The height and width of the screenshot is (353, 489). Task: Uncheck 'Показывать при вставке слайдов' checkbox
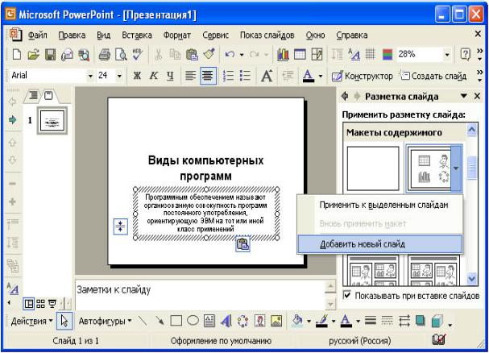(x=346, y=295)
